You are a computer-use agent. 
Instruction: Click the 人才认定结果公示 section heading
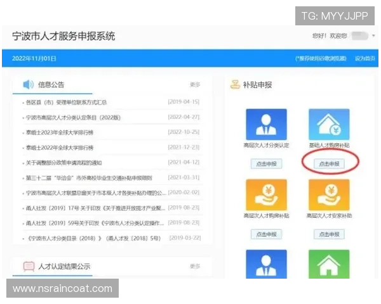click(x=64, y=267)
